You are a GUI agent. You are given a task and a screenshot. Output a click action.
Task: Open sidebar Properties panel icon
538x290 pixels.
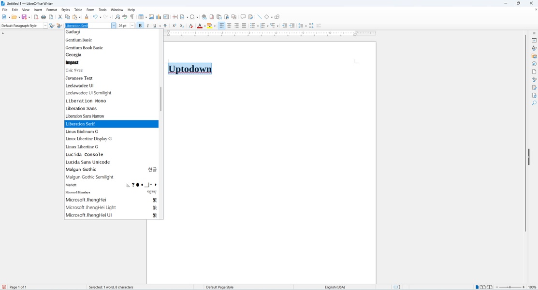[x=534, y=41]
